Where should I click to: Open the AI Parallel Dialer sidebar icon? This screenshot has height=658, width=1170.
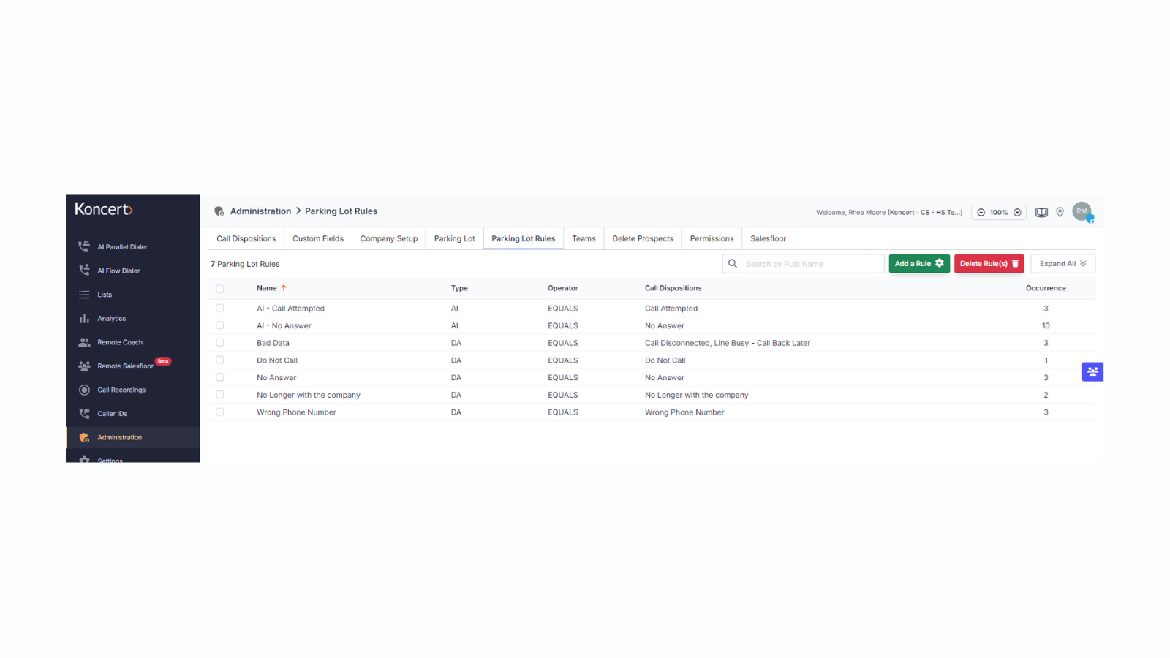point(84,246)
